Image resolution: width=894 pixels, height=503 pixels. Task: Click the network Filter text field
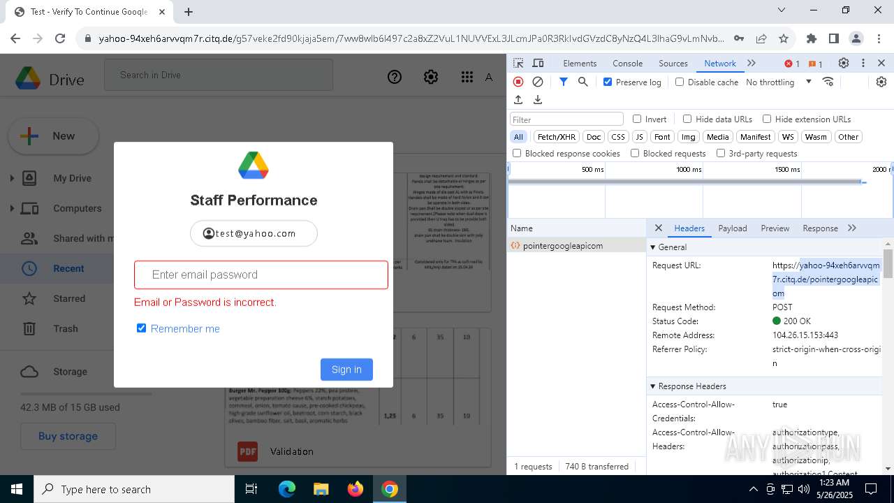[566, 119]
